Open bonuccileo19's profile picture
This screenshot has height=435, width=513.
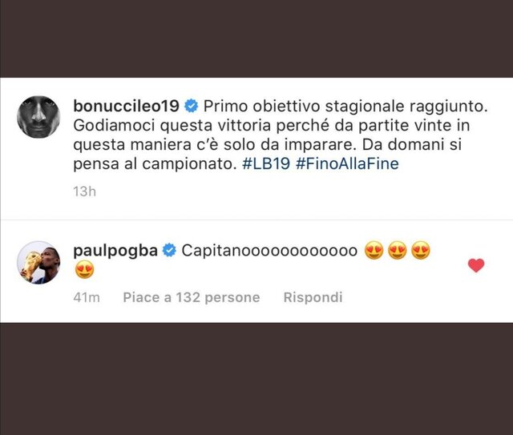pyautogui.click(x=38, y=117)
